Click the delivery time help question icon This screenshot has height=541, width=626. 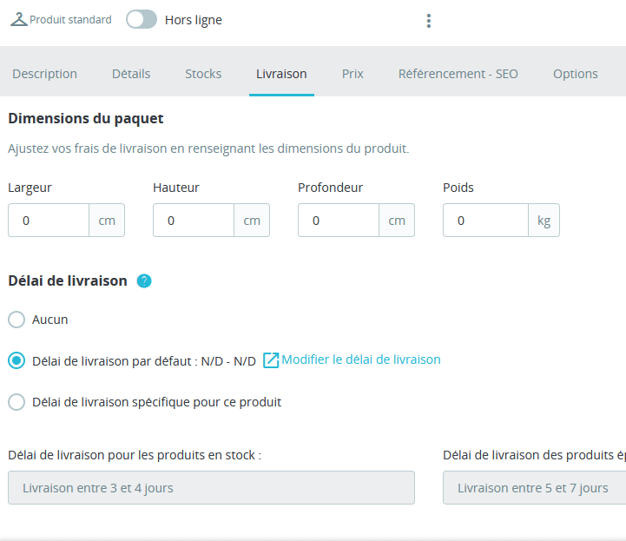144,280
